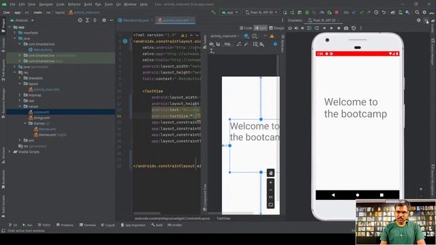Collapse the res folder node
This screenshot has height=245, width=436.
(15, 73)
